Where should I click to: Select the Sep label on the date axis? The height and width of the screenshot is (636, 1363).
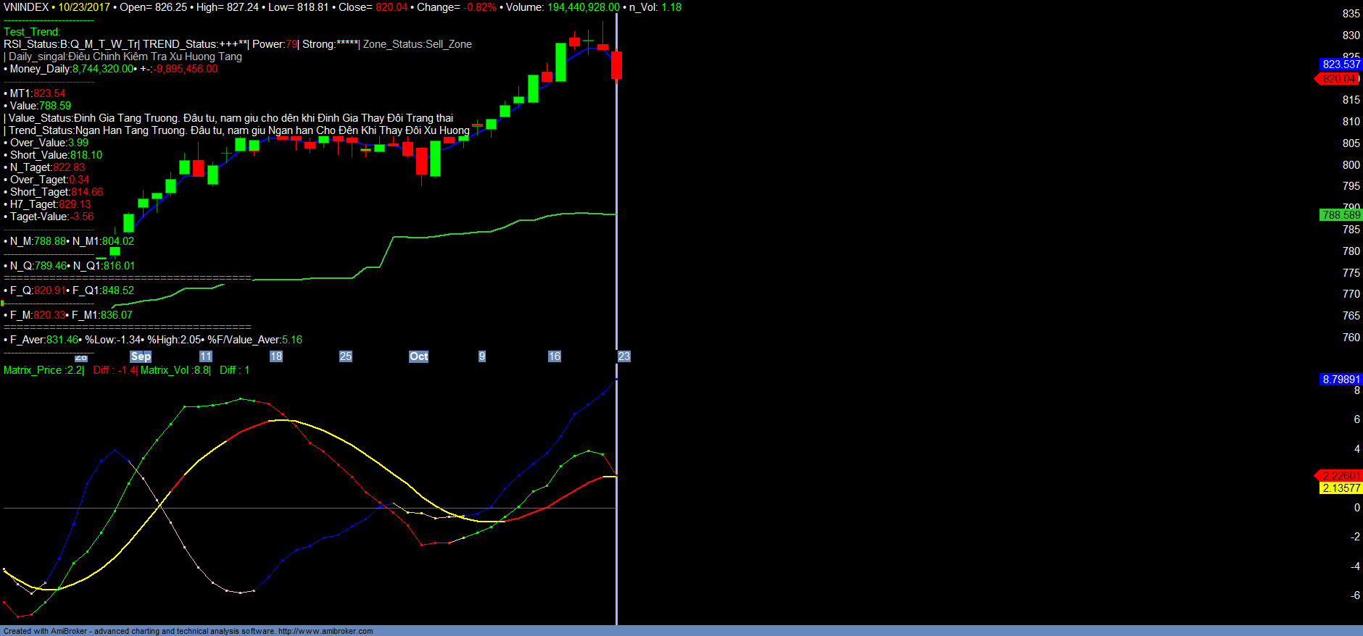141,356
